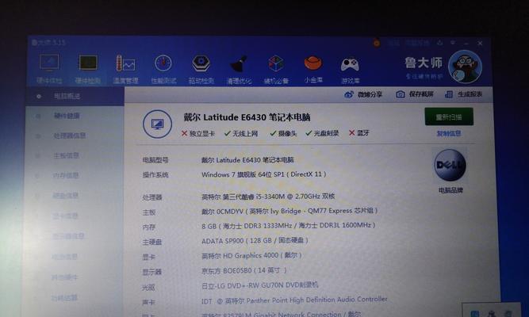This screenshot has height=317, width=529.
Task: Click the HD Graphics 4000 value
Action: coord(251,256)
